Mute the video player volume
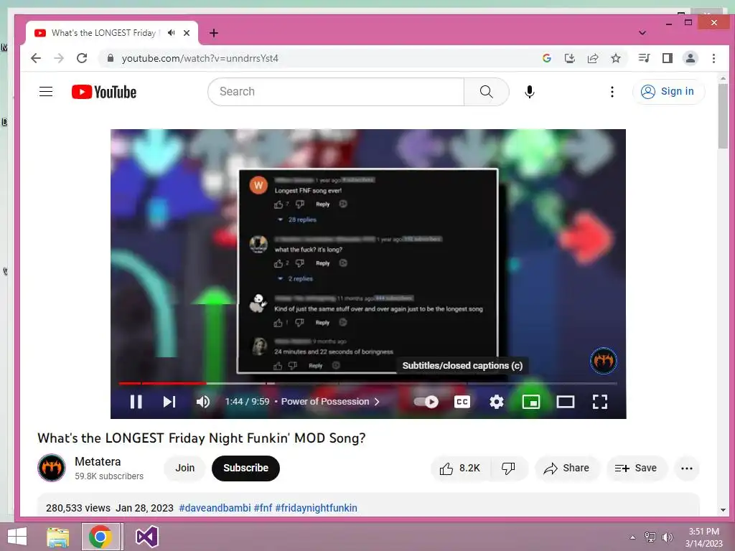 203,402
